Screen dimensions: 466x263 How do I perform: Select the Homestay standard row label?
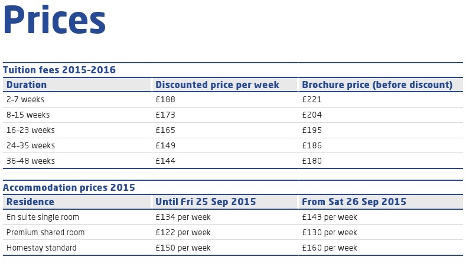[x=41, y=248]
